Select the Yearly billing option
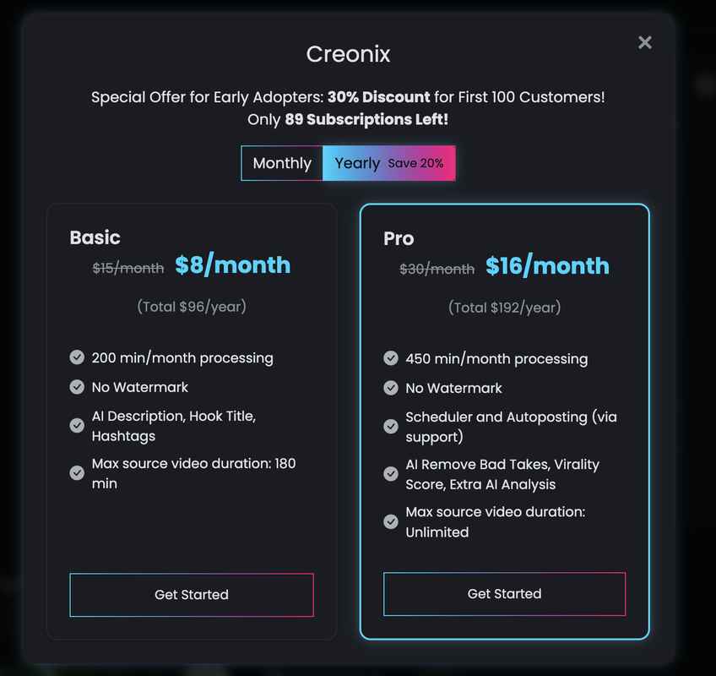This screenshot has height=676, width=716. point(357,163)
